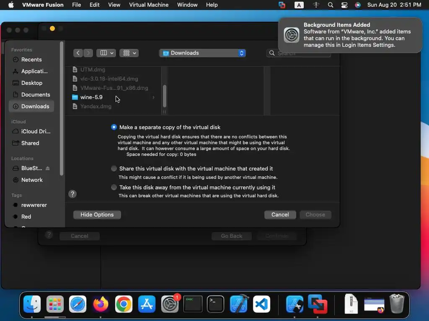The width and height of the screenshot is (429, 321).
Task: Expand the wine-5.9 folder chevron
Action: 153,97
